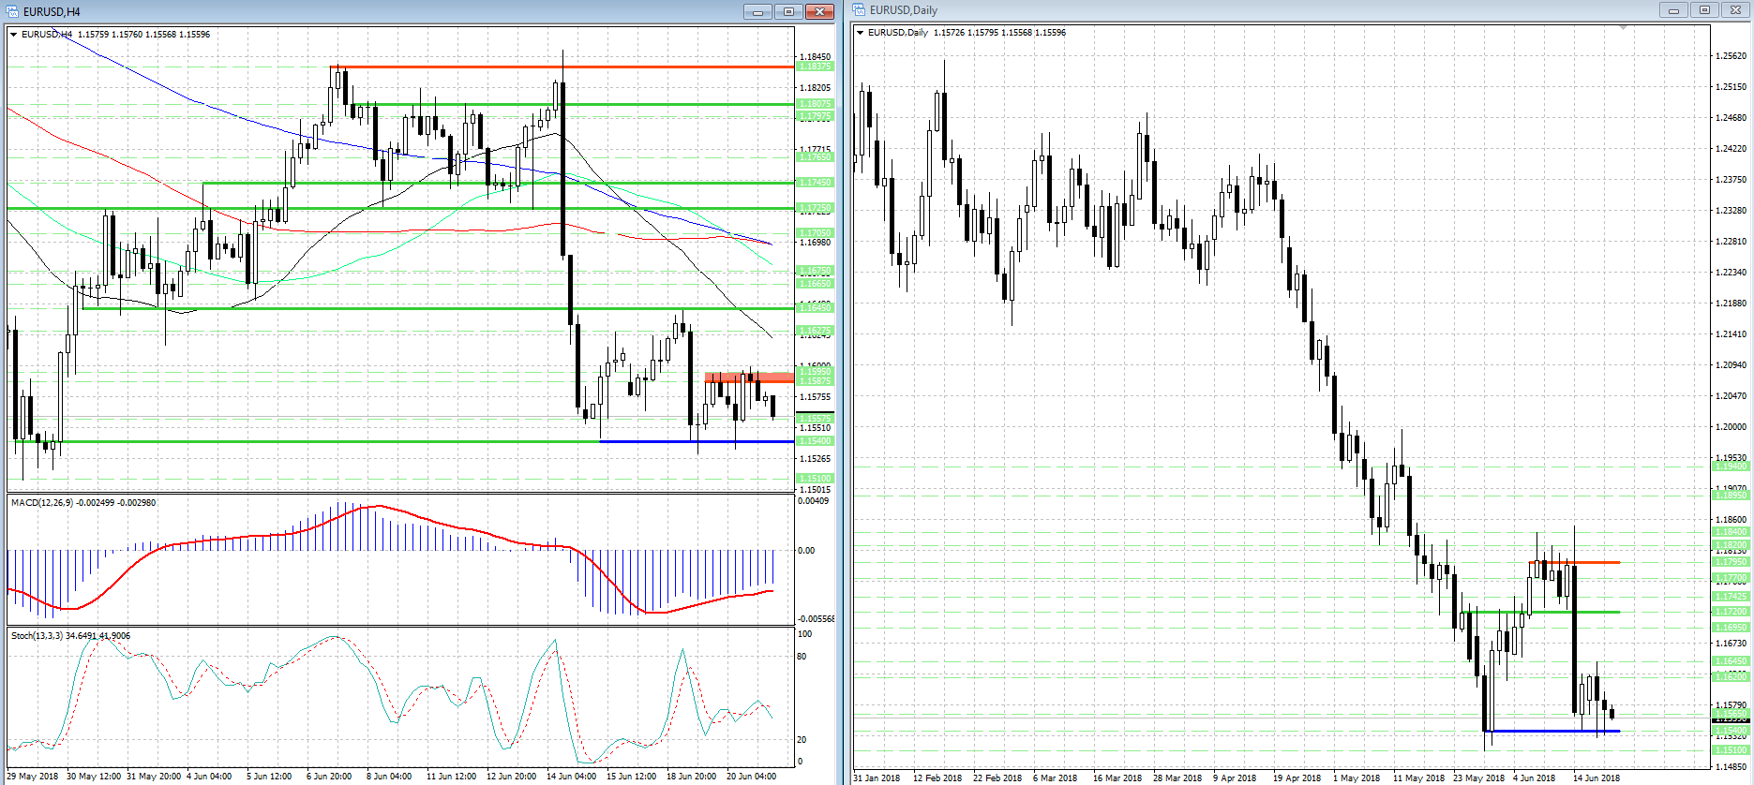Click the EURUSD,H4 window chart icon
Image resolution: width=1754 pixels, height=785 pixels.
point(12,11)
